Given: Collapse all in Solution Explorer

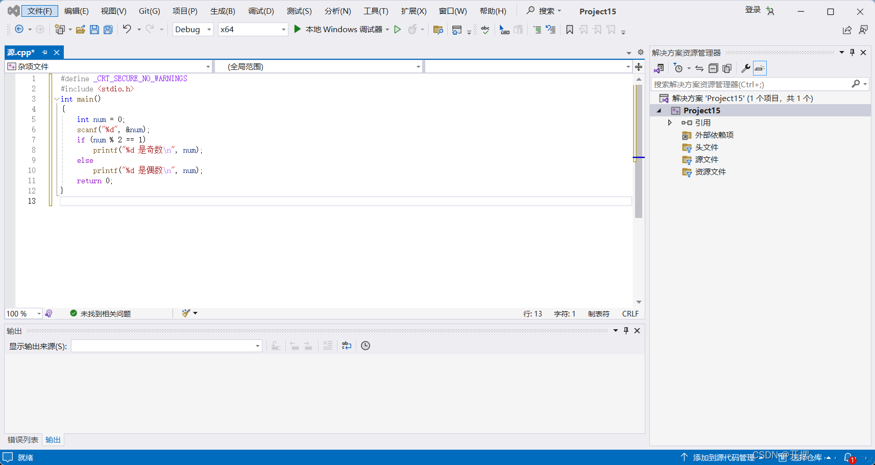Looking at the screenshot, I should click(713, 68).
